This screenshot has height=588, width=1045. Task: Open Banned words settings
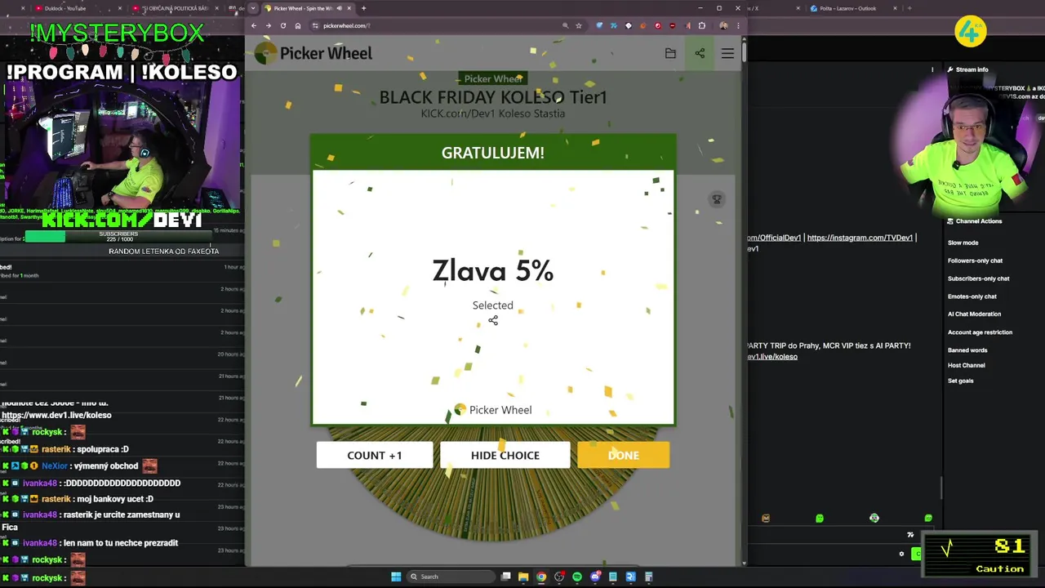(x=967, y=350)
